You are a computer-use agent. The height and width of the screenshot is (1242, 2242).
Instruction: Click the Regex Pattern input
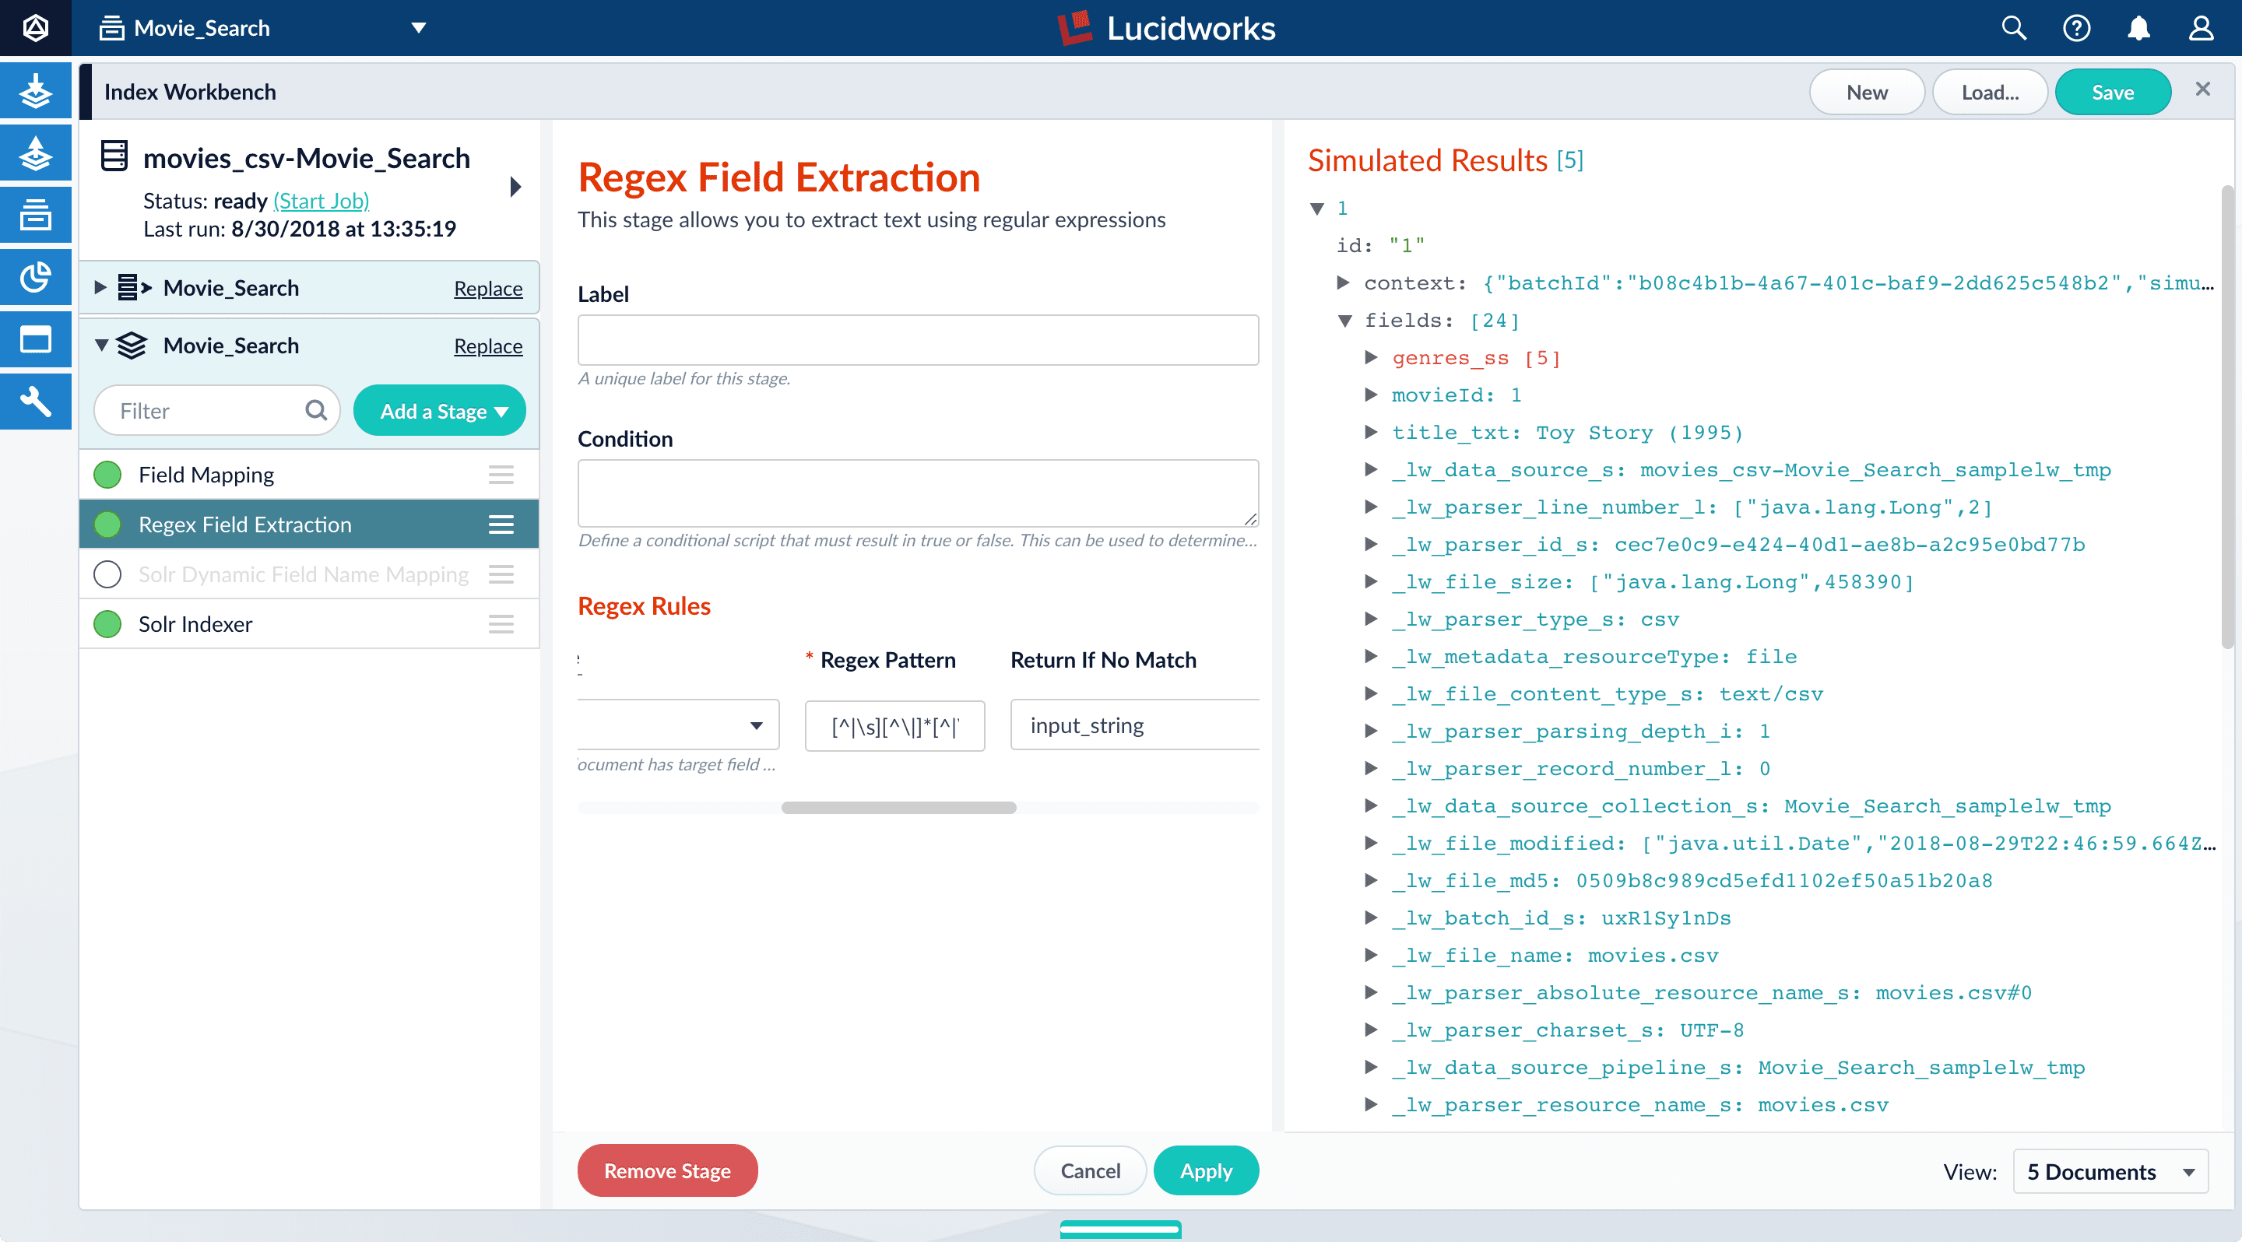[894, 725]
